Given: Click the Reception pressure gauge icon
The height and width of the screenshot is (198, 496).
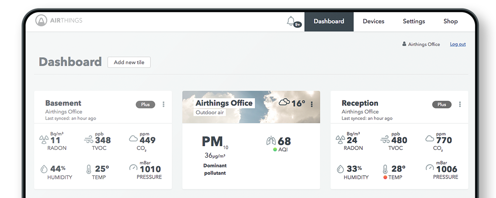Looking at the screenshot, I should point(430,168).
